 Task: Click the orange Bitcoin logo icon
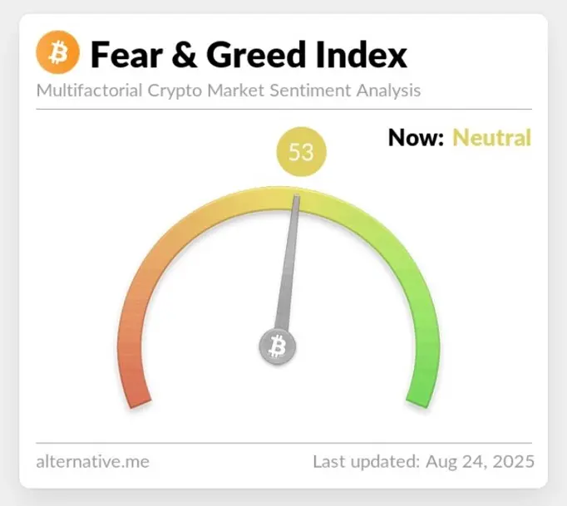coord(58,52)
